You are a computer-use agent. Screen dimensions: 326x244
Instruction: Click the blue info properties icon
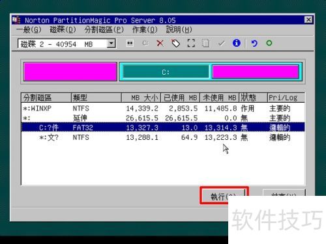pos(237,43)
